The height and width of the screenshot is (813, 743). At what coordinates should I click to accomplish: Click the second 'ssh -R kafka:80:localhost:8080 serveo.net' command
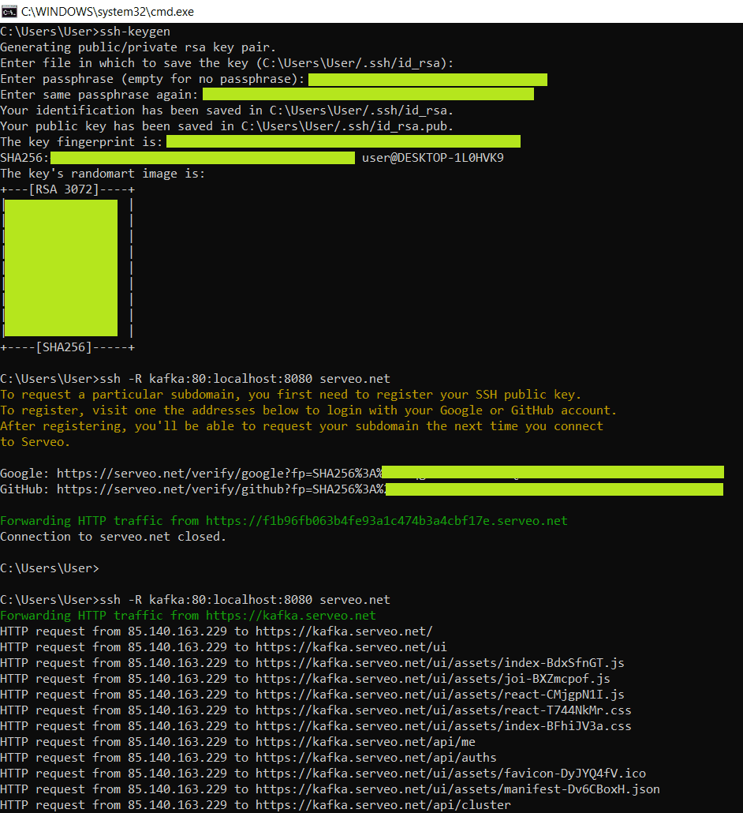(245, 600)
